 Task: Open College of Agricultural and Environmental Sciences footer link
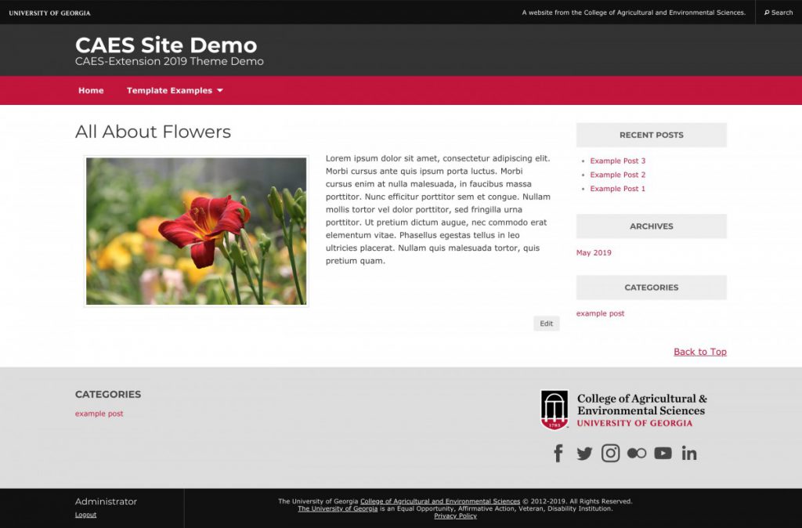pyautogui.click(x=440, y=501)
